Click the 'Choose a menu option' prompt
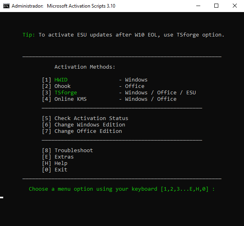 (122, 189)
